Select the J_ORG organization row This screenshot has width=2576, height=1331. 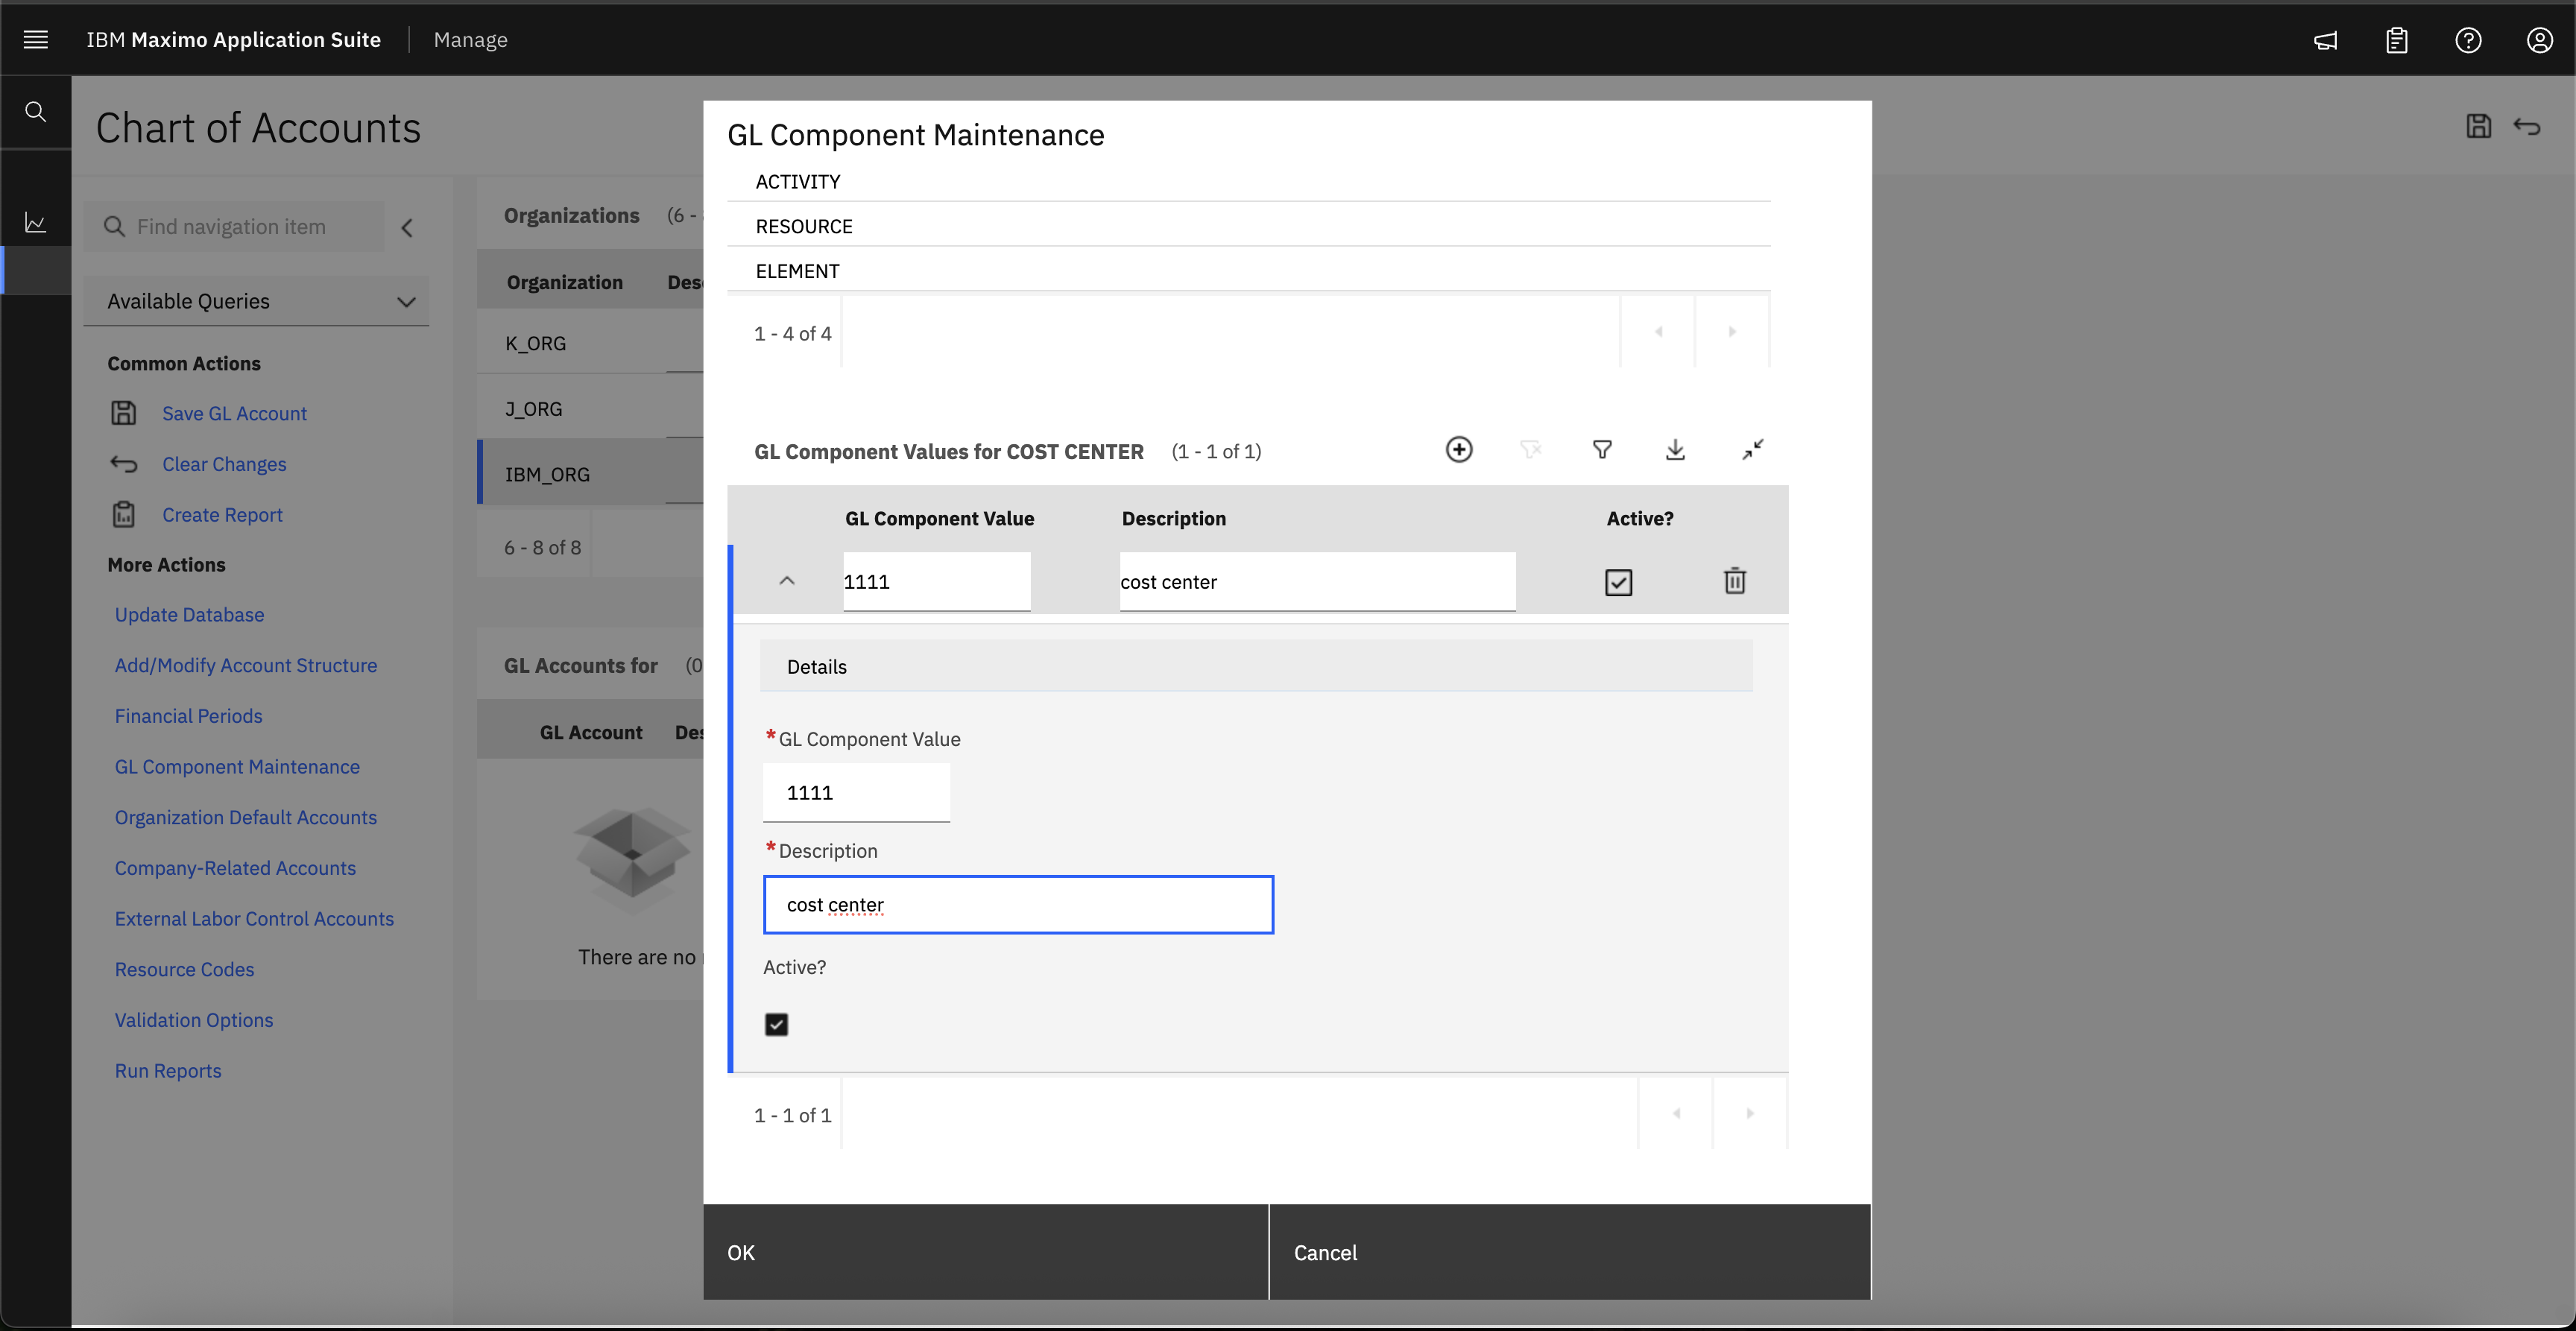(590, 409)
